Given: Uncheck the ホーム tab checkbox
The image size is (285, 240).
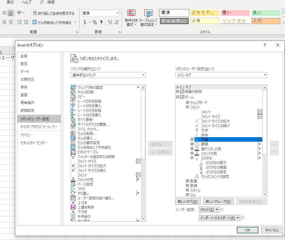Looking at the screenshot, I should (182, 97).
